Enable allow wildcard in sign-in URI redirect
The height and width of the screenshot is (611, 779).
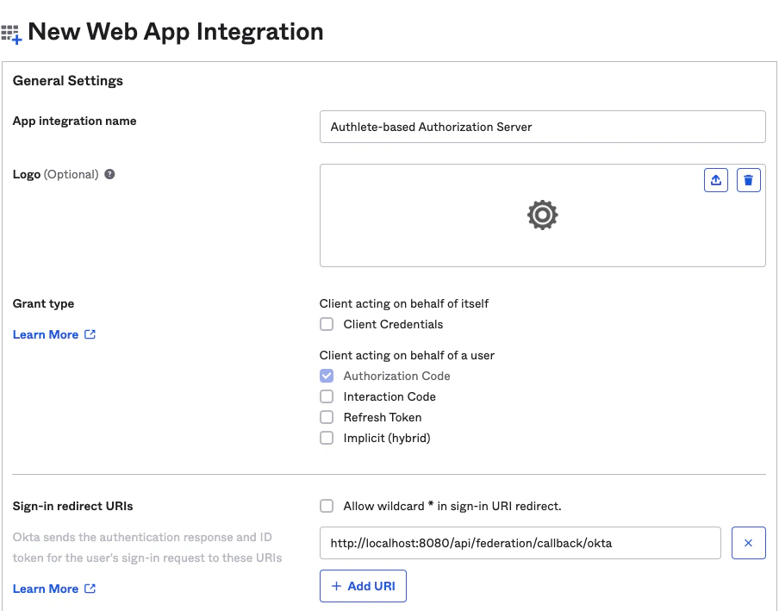pyautogui.click(x=327, y=506)
